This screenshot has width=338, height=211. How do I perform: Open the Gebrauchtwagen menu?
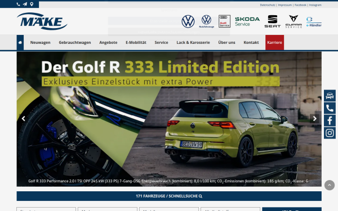pos(75,43)
